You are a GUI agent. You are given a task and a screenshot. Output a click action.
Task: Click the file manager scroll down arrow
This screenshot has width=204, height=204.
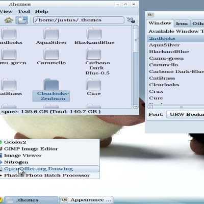pos(136,107)
